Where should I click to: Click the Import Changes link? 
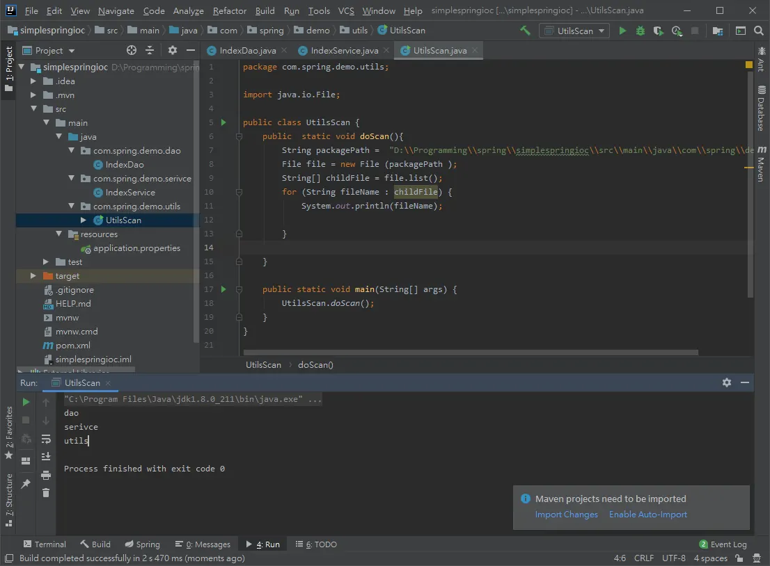pos(566,515)
